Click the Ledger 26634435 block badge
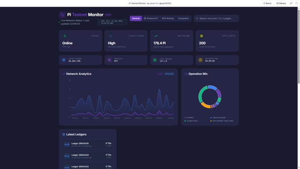300x169 pixels. [x=67, y=144]
